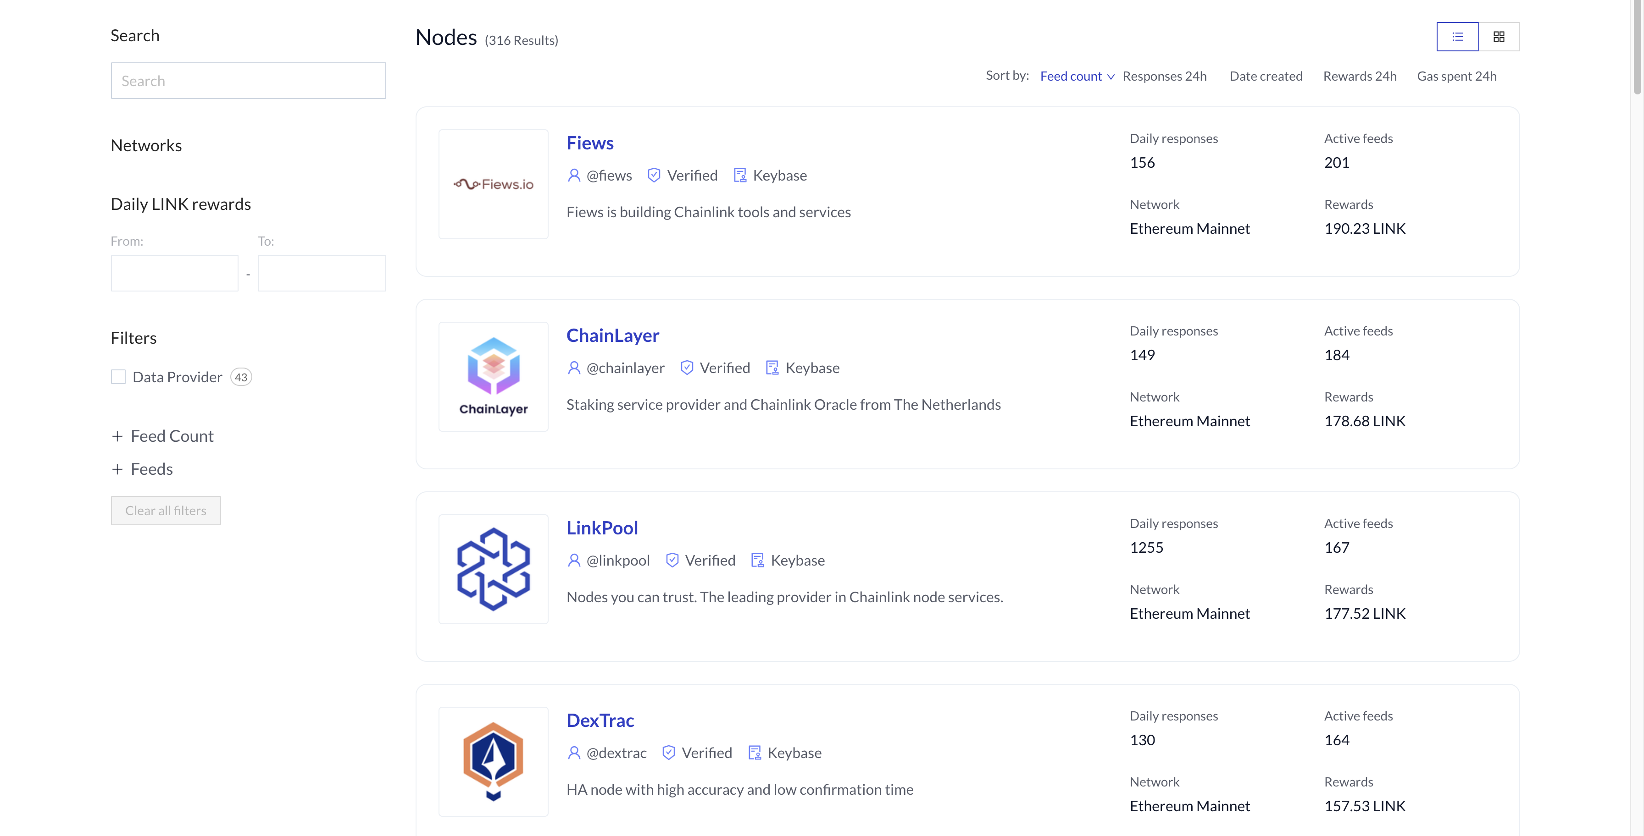Click the Fiews node link
This screenshot has height=836, width=1644.
pos(591,141)
